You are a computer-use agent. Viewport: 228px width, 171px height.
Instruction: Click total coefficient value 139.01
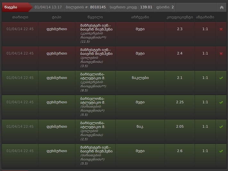click(146, 7)
